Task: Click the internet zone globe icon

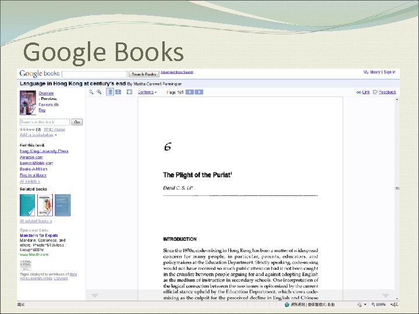Action: pos(287,305)
